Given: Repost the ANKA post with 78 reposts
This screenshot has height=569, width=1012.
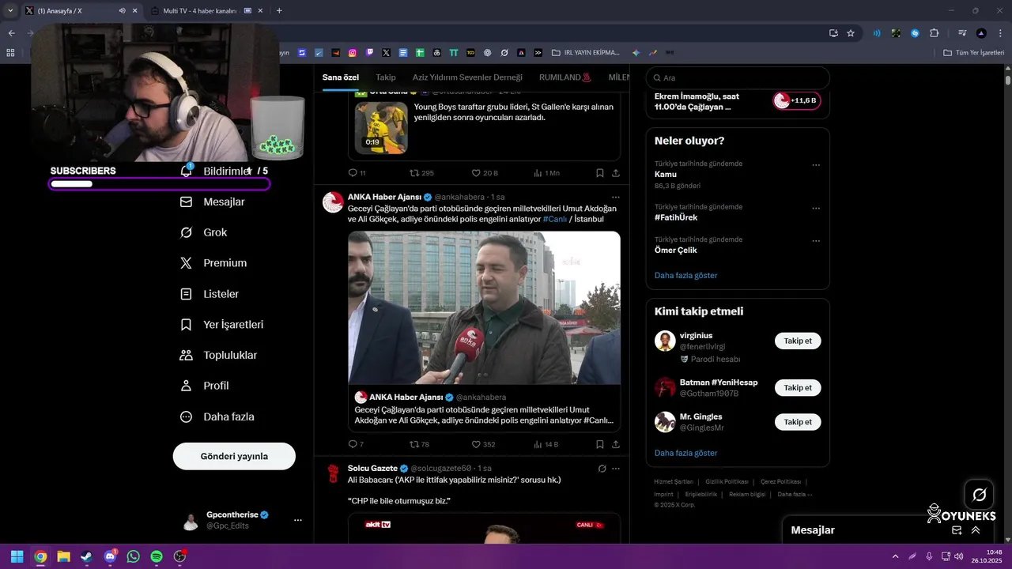Looking at the screenshot, I should tap(413, 444).
